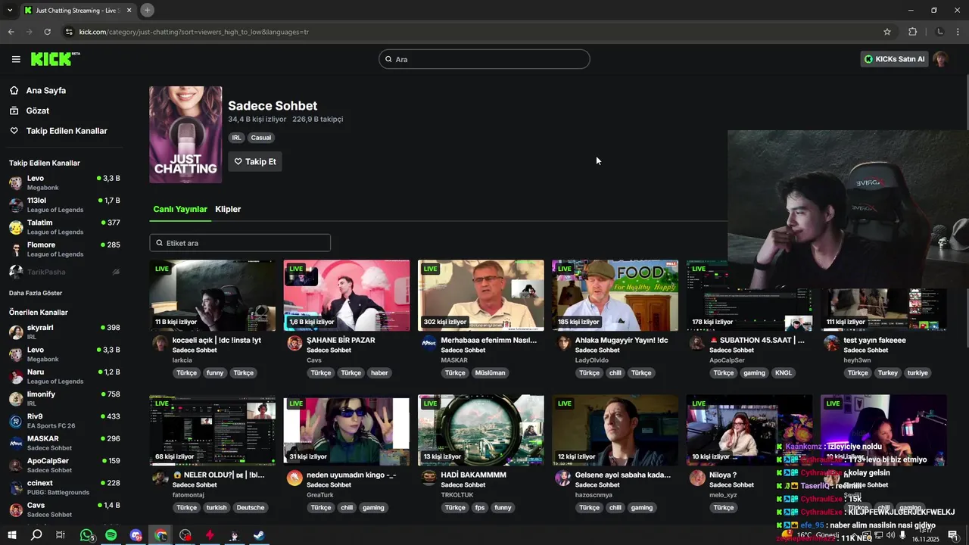
Task: Open Talatim channel in sidebar
Action: pos(64,227)
